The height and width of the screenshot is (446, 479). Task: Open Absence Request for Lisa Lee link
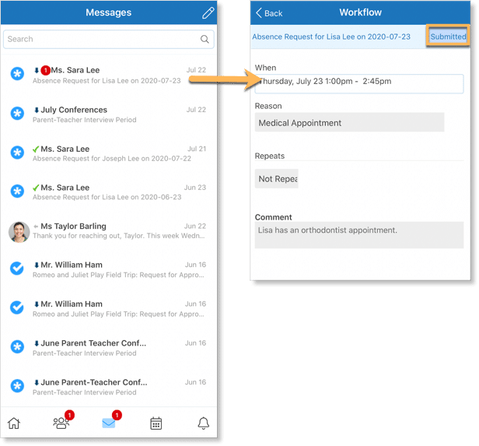tap(330, 37)
